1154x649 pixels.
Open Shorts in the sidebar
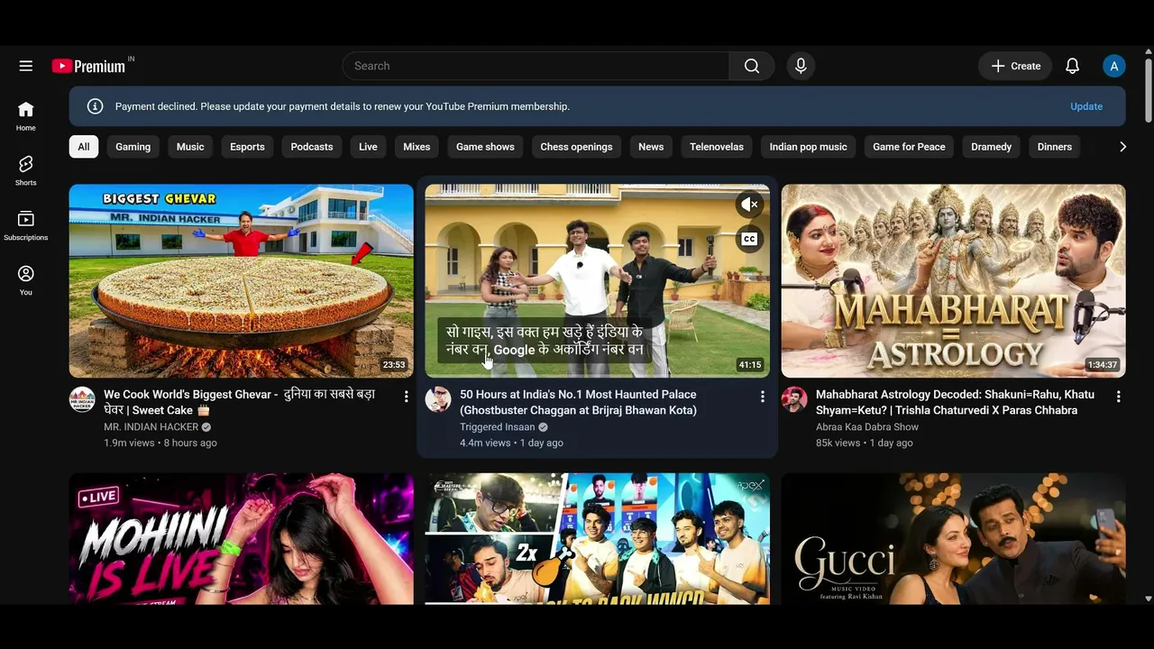point(26,170)
